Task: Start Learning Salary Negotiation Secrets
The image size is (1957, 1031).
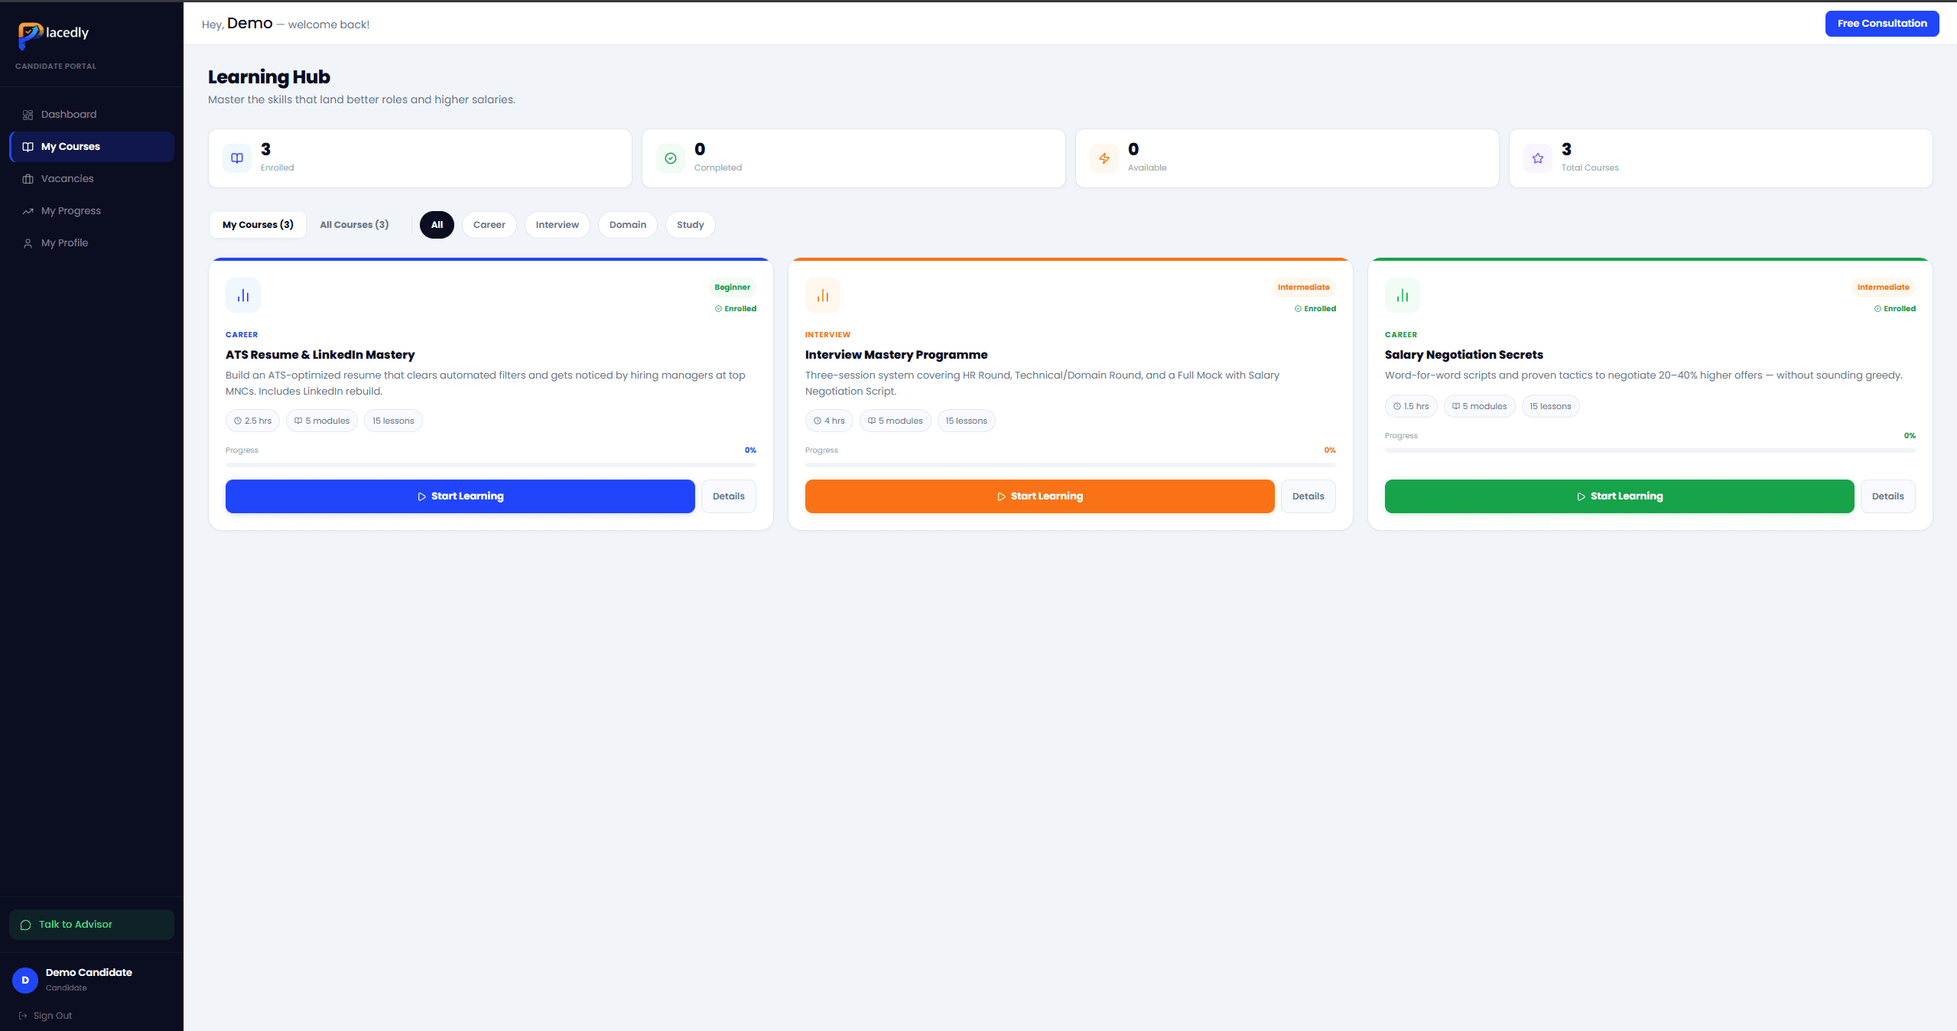Action: point(1620,496)
